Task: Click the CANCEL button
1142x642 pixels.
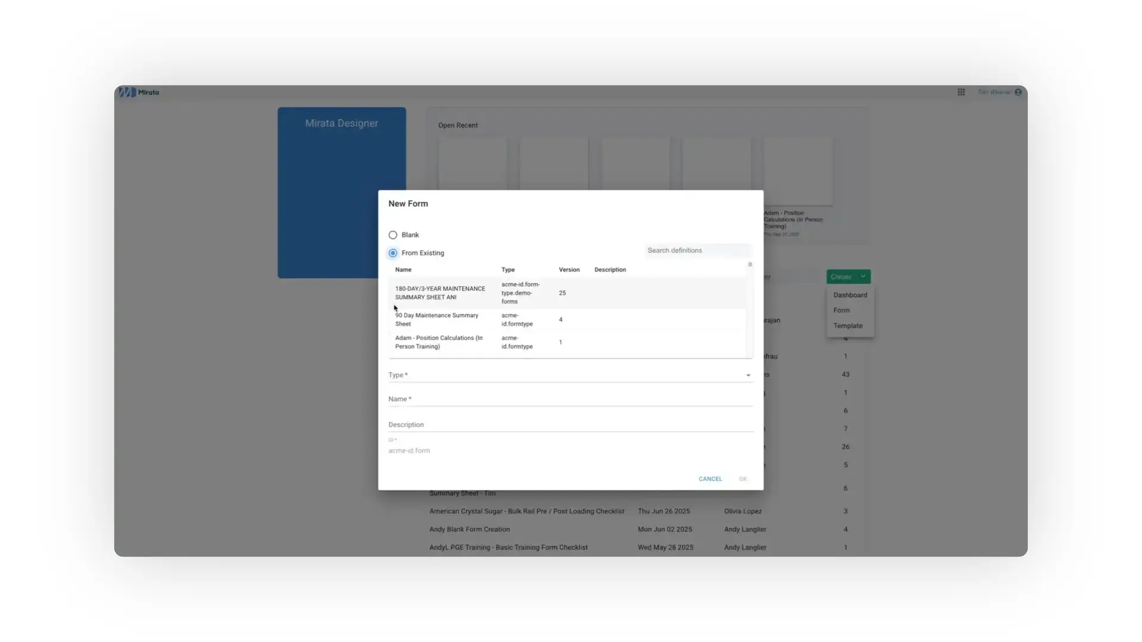Action: click(710, 479)
